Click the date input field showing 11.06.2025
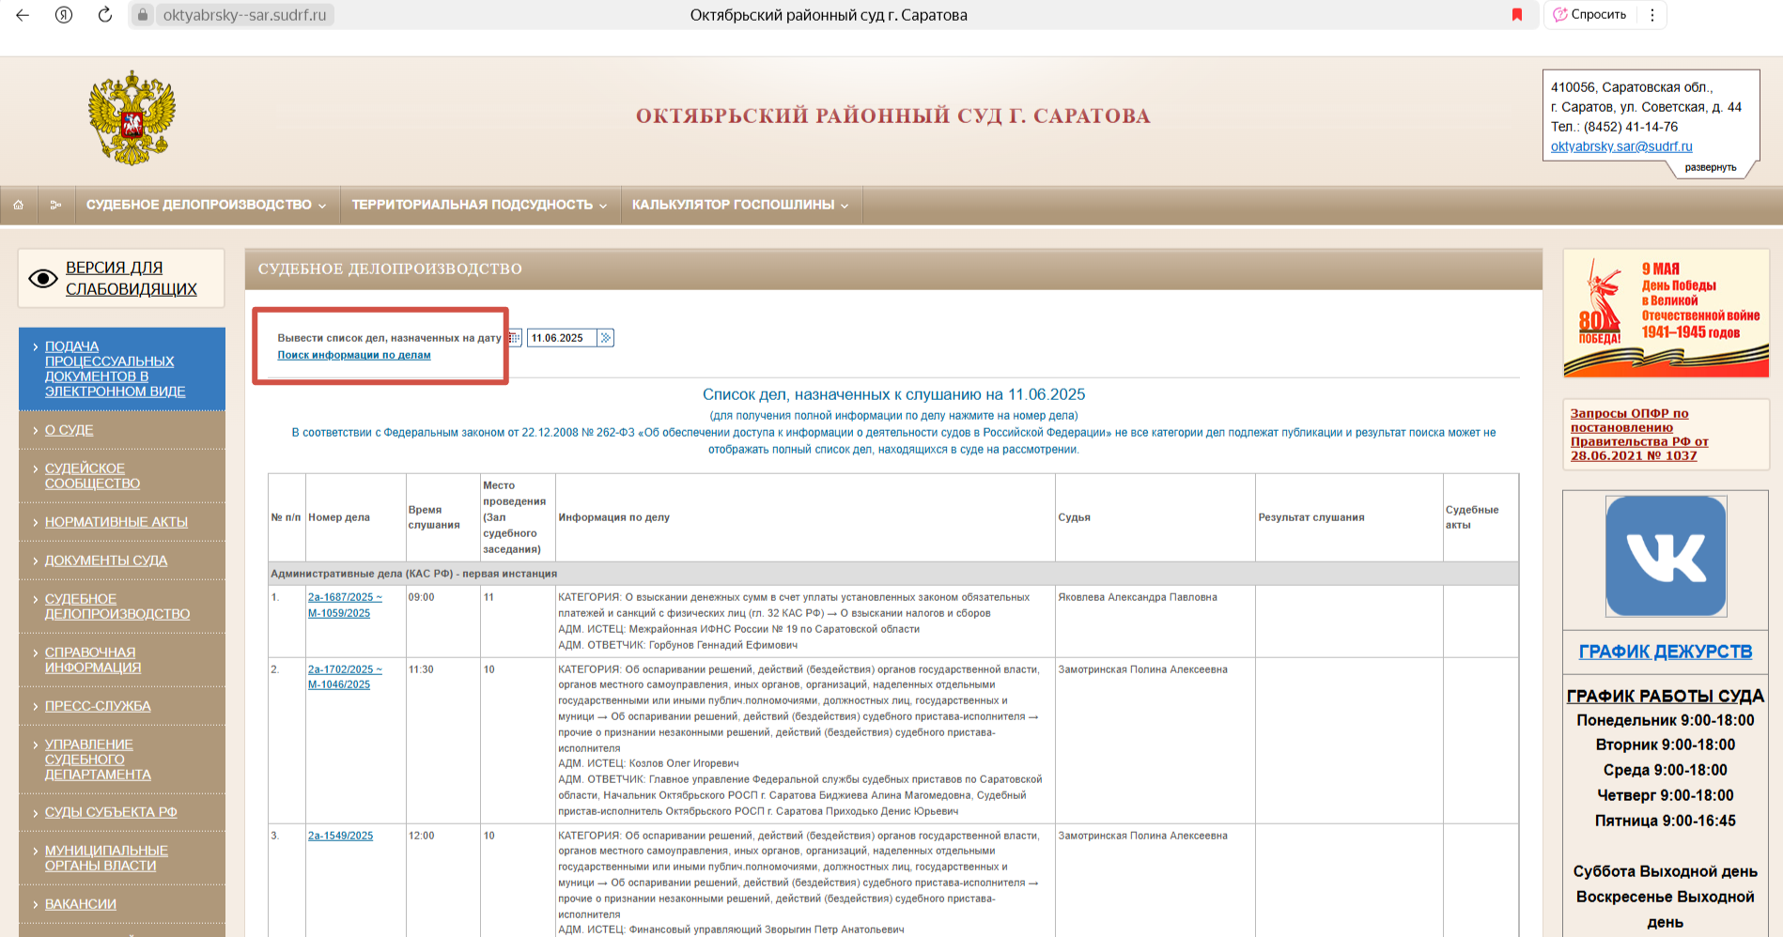The width and height of the screenshot is (1783, 937). point(561,338)
